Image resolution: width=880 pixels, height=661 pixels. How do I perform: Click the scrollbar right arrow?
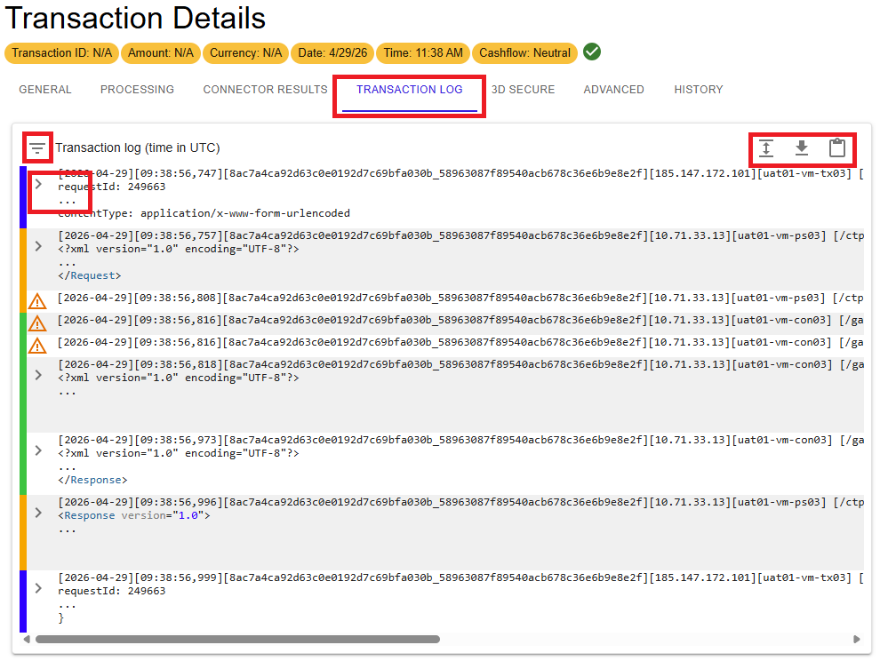856,639
